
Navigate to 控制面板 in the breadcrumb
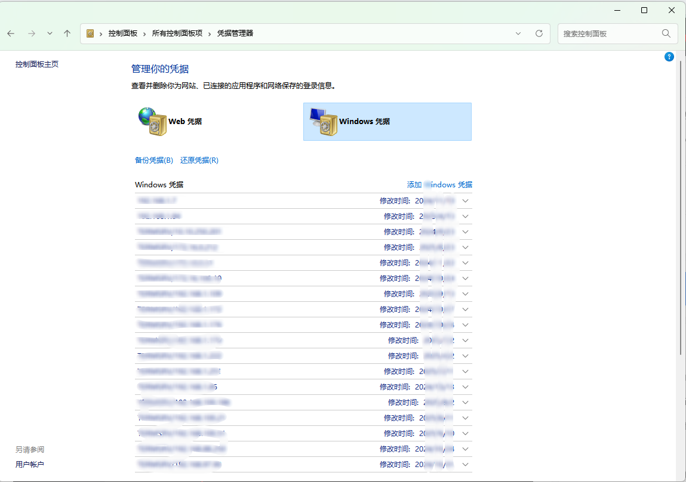(123, 33)
